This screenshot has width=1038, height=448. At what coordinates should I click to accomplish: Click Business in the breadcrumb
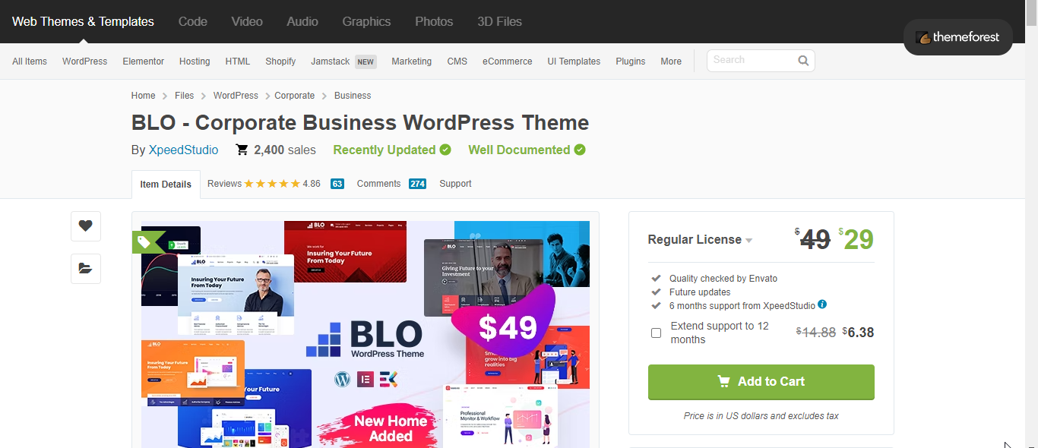click(353, 96)
